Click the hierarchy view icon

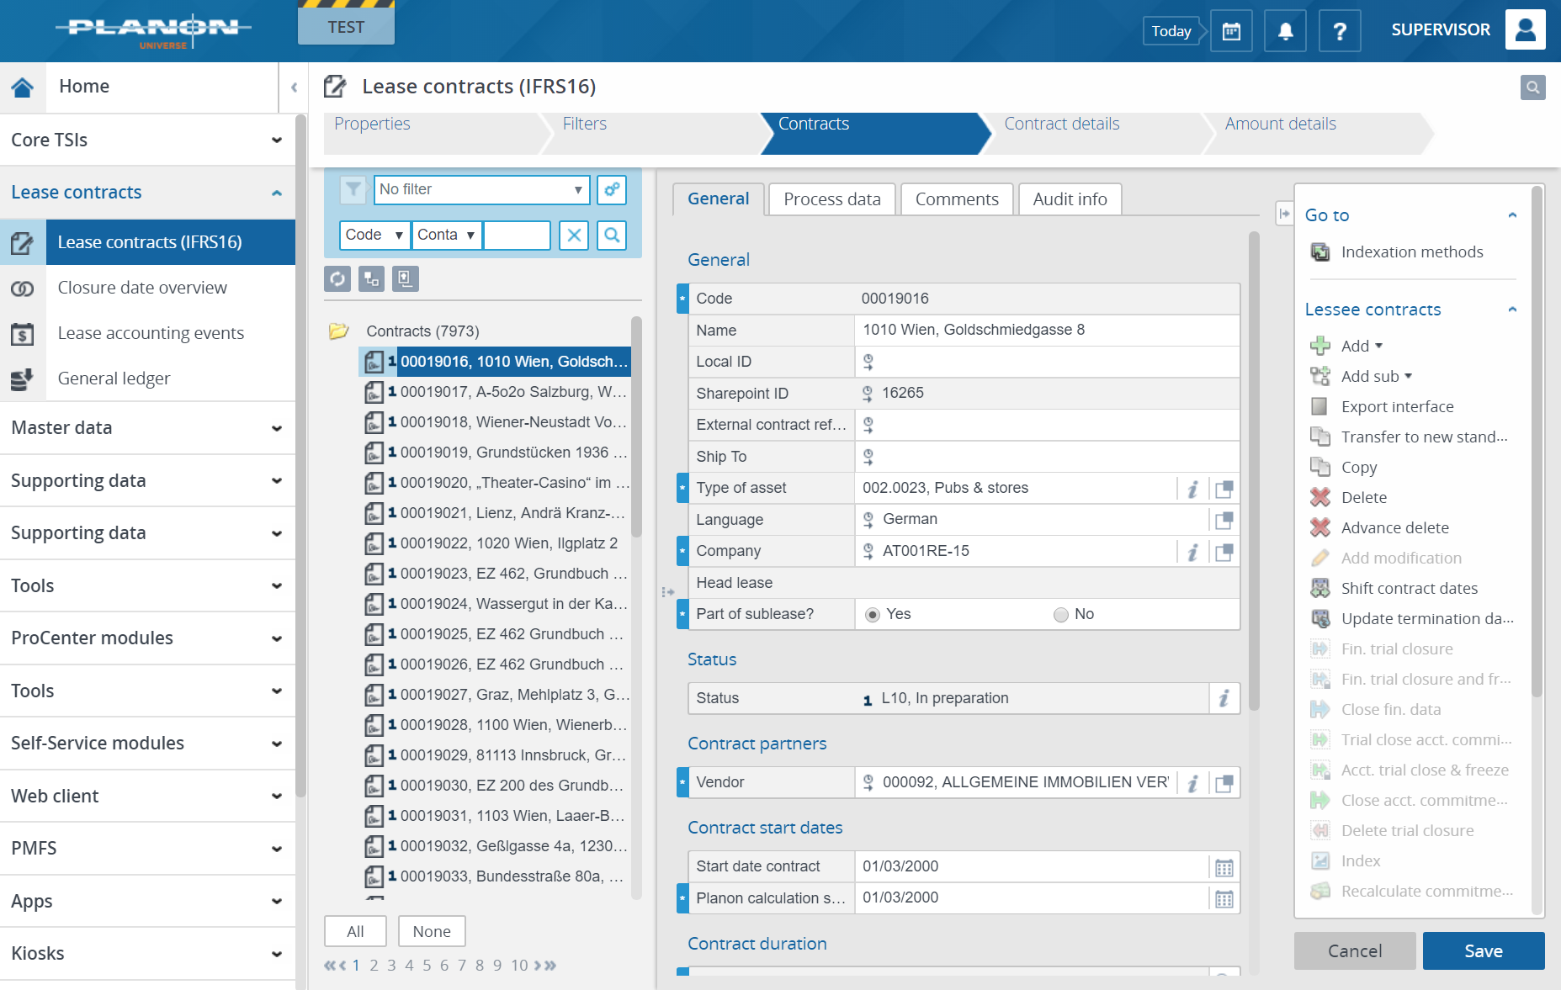coord(371,278)
